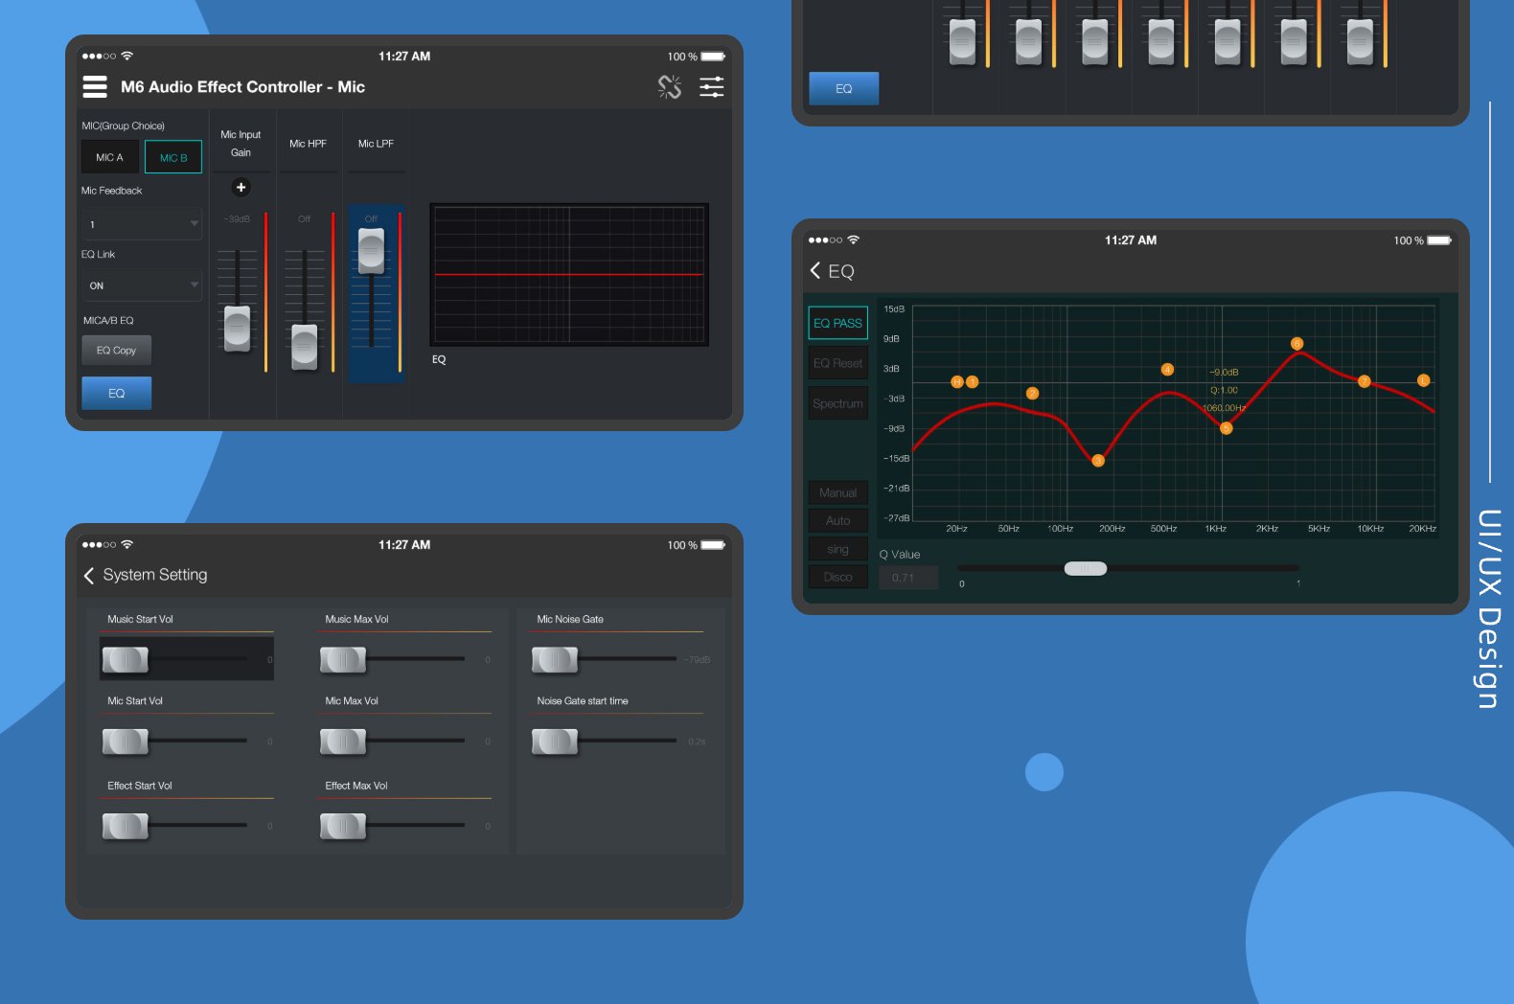Click the Q Value slider handle
The height and width of the screenshot is (1004, 1514).
[x=1085, y=569]
